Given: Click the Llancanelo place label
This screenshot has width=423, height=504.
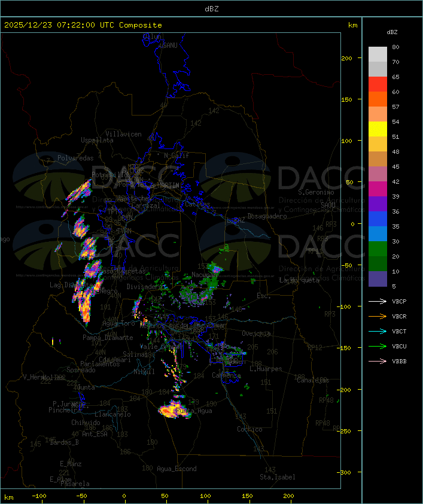Looking at the screenshot, I should pos(112,414).
